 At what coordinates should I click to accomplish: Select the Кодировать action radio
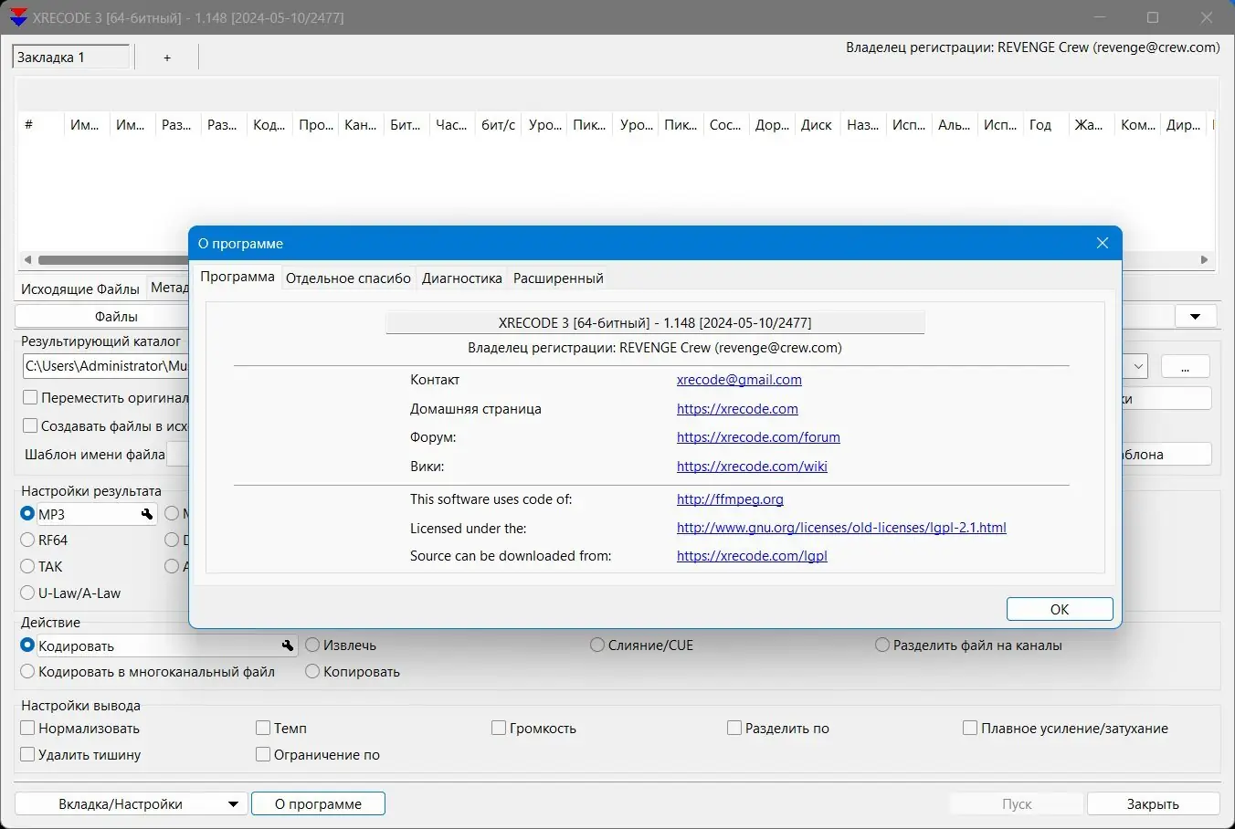coord(27,645)
